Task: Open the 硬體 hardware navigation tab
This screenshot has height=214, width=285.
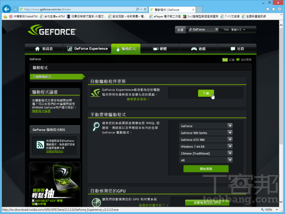Action: coord(159,49)
